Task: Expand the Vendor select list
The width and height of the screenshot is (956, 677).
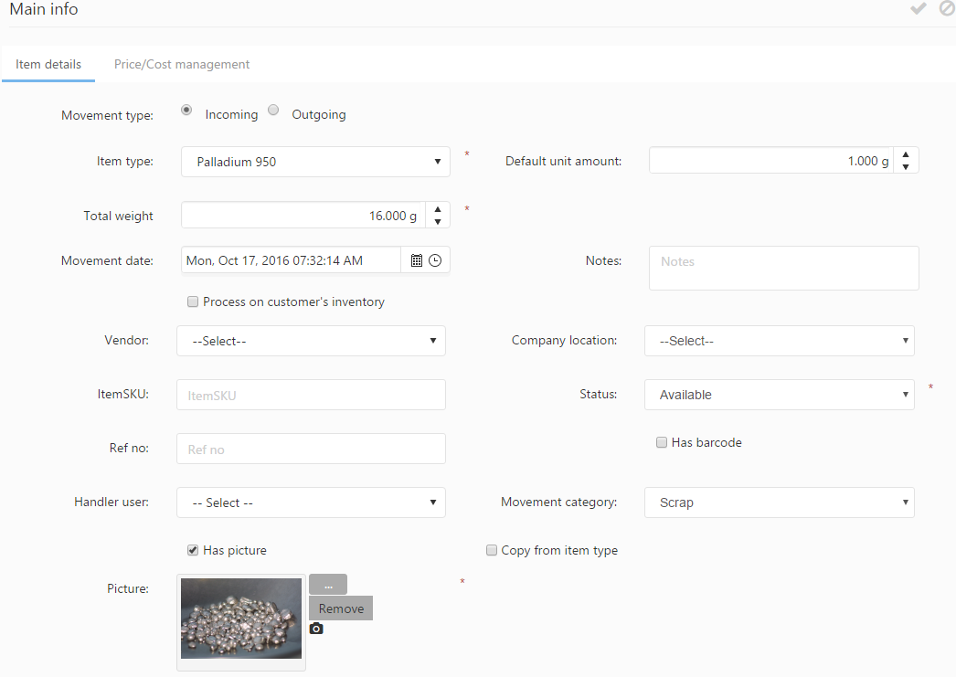Action: coord(311,341)
